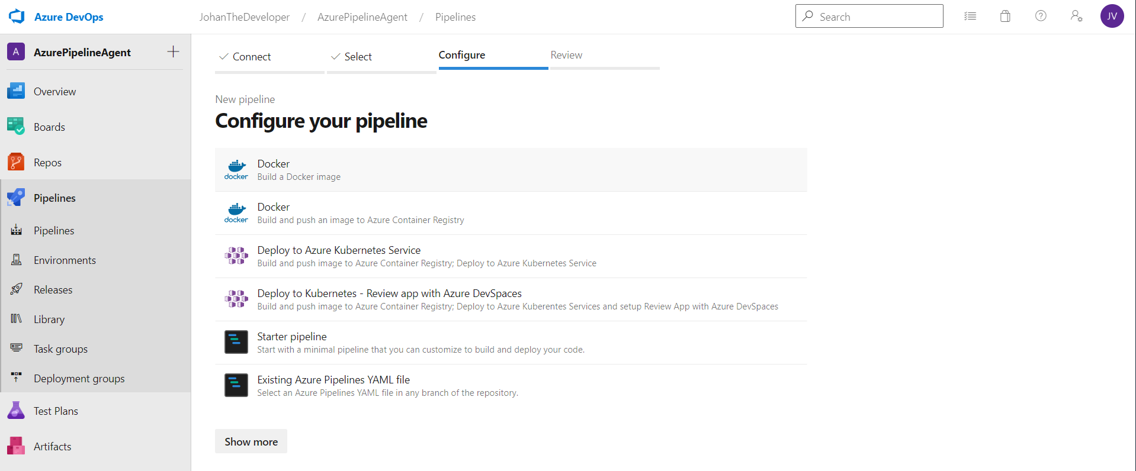Open the Library menu item label

49,320
